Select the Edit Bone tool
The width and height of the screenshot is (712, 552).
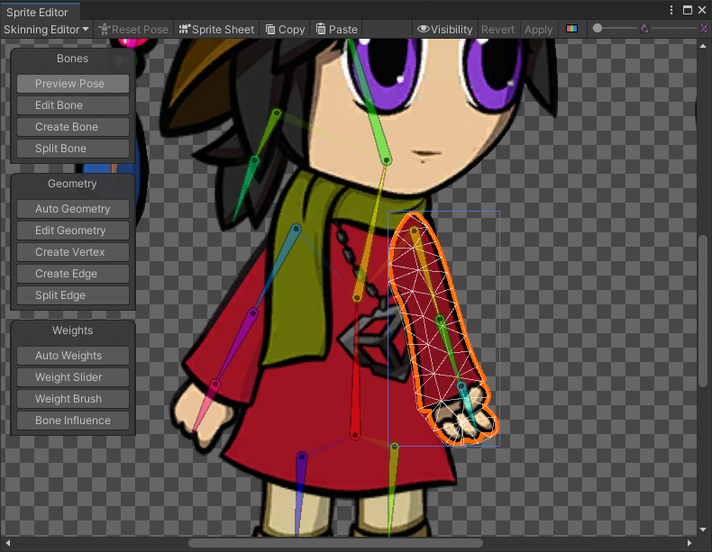click(72, 105)
